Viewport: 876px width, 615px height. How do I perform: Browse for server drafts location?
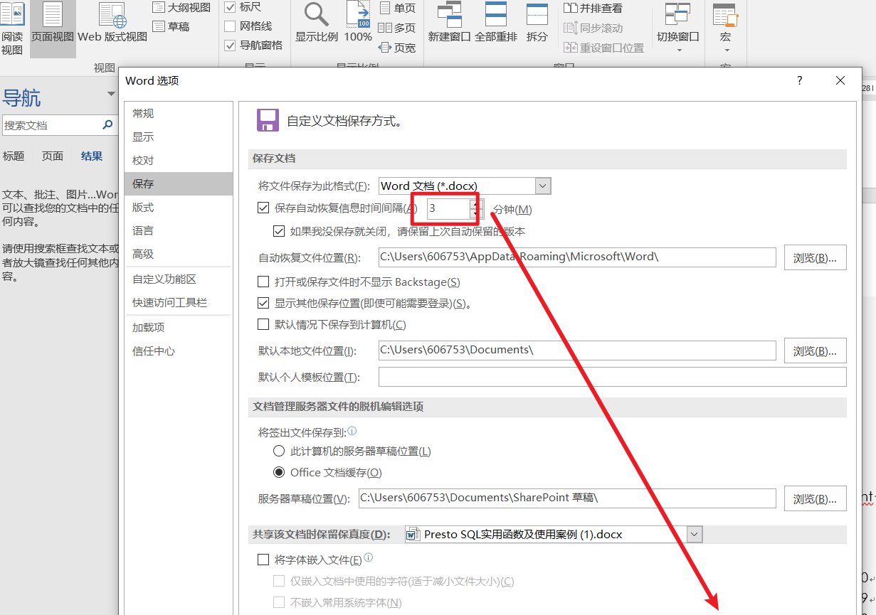[x=816, y=498]
